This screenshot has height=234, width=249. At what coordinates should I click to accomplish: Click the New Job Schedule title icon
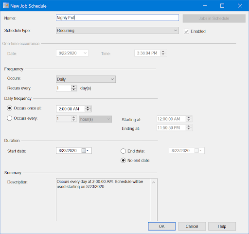(x=6, y=5)
